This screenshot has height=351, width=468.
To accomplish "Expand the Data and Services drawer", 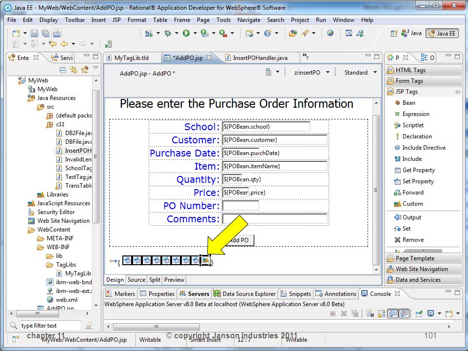I will 424,280.
